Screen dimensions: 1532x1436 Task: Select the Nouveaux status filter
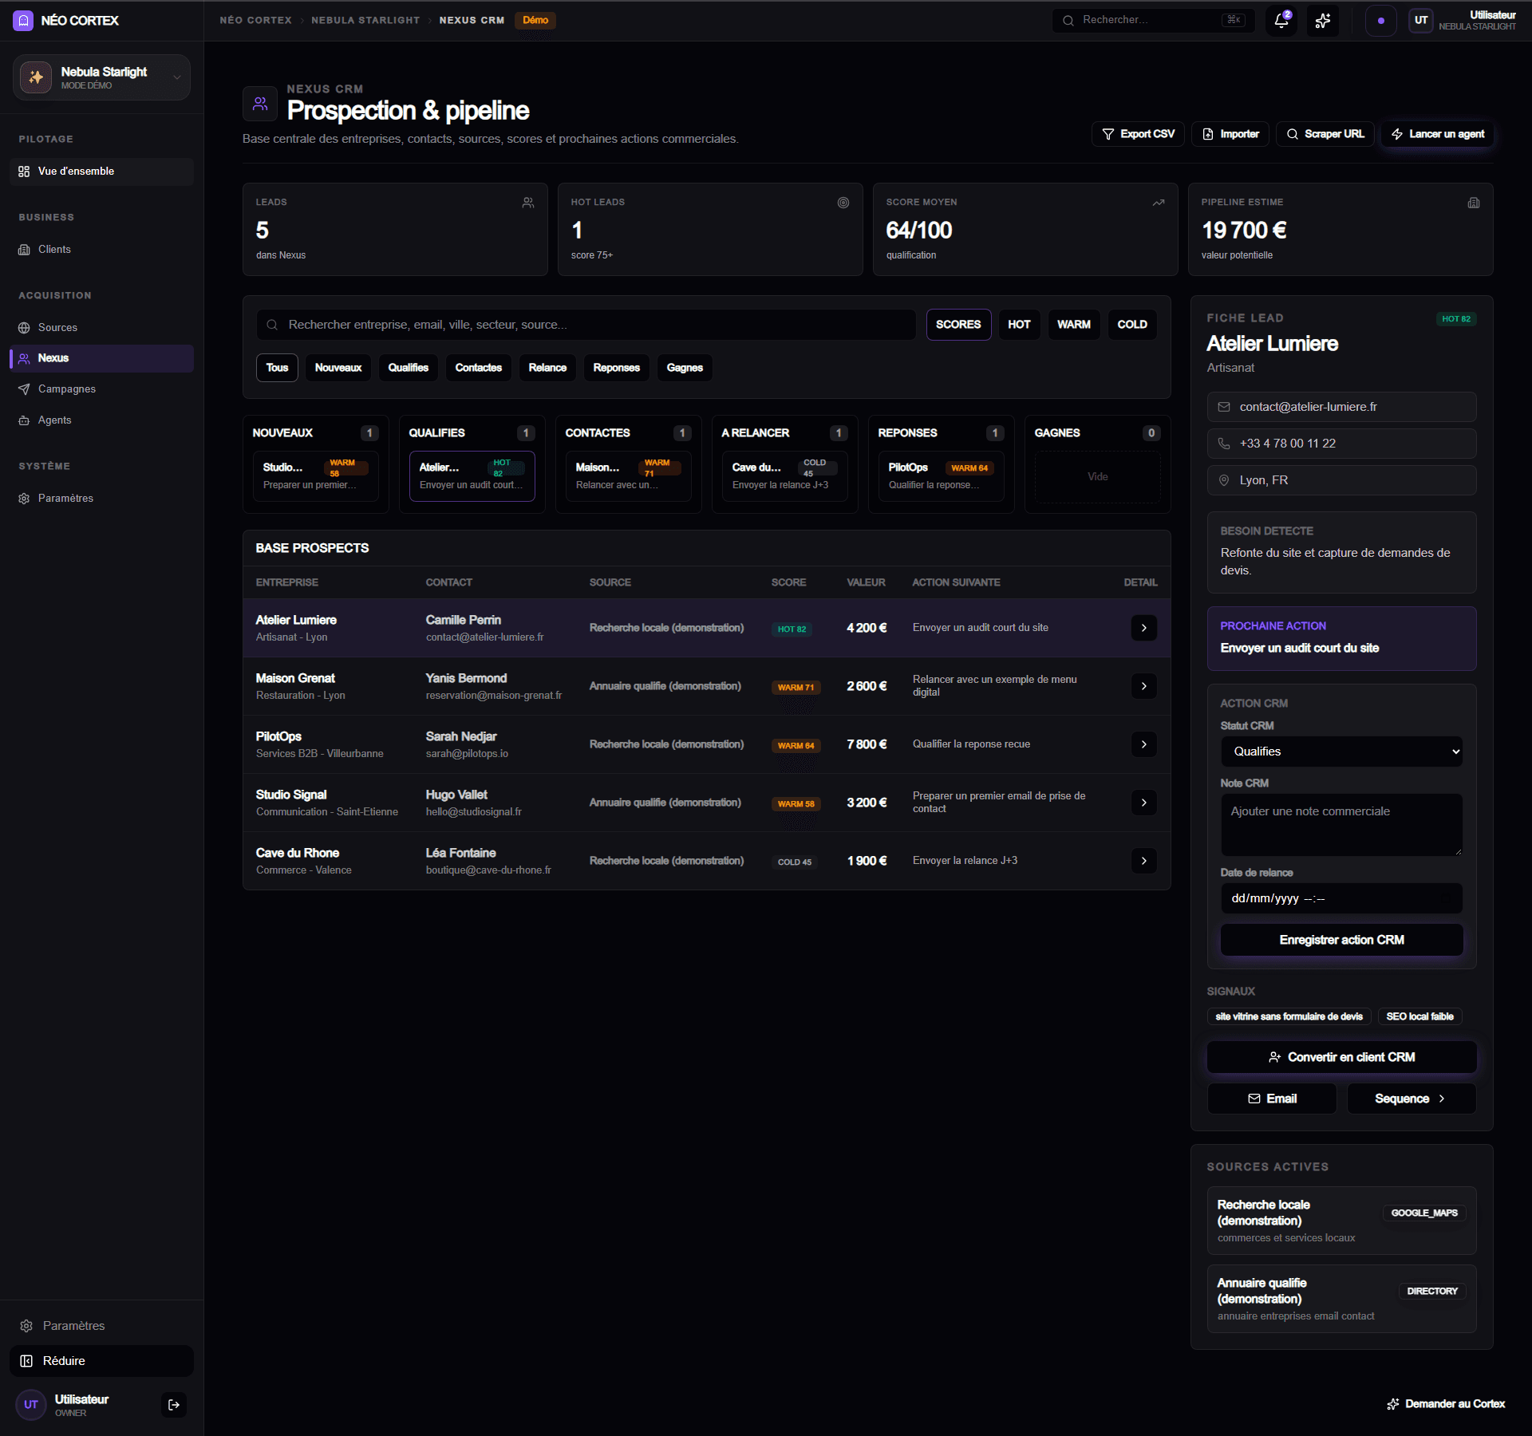[x=338, y=368]
